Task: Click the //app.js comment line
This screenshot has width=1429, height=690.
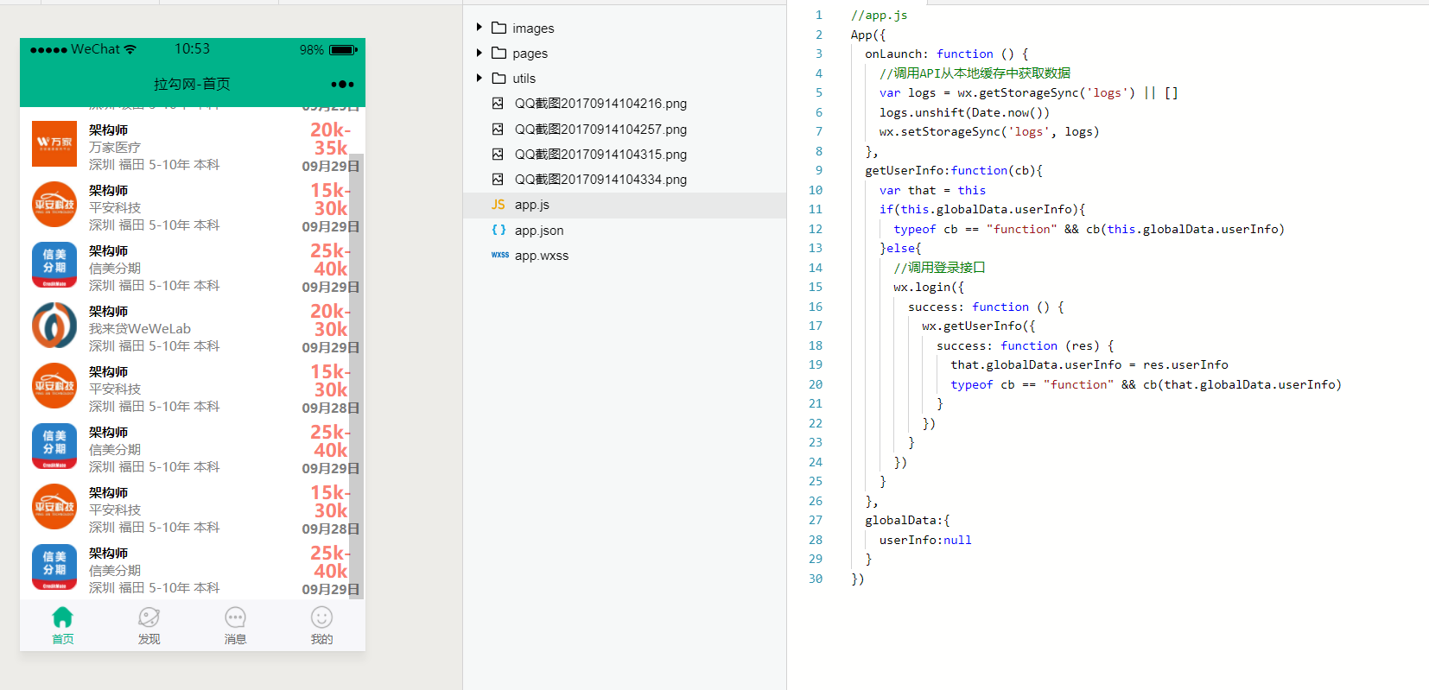Action: 879,15
